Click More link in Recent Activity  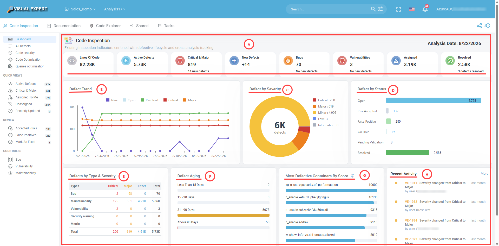[x=484, y=174]
